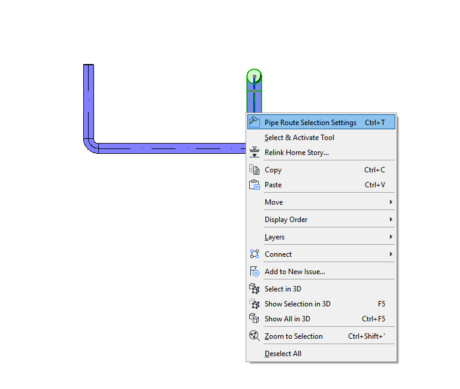
Task: Click Relink Home Story menu entry
Action: [321, 153]
